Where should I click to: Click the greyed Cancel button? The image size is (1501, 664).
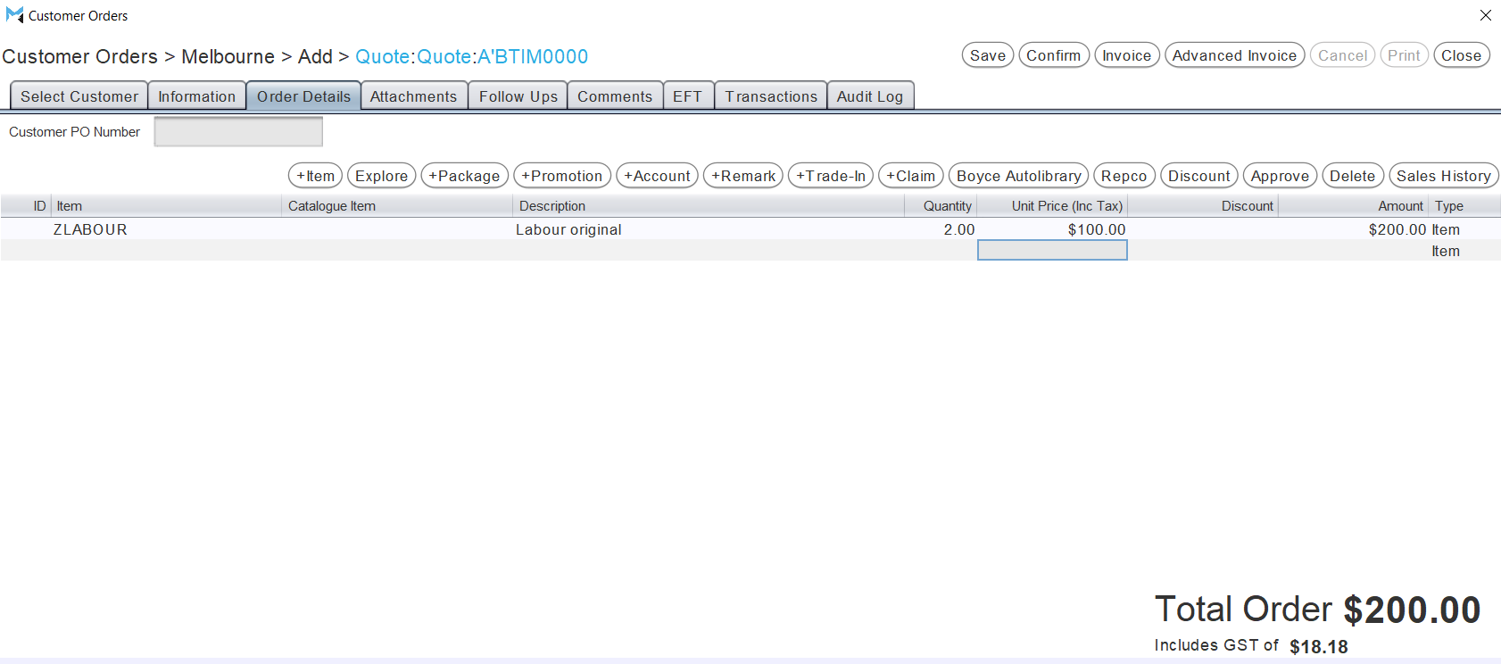coord(1342,55)
